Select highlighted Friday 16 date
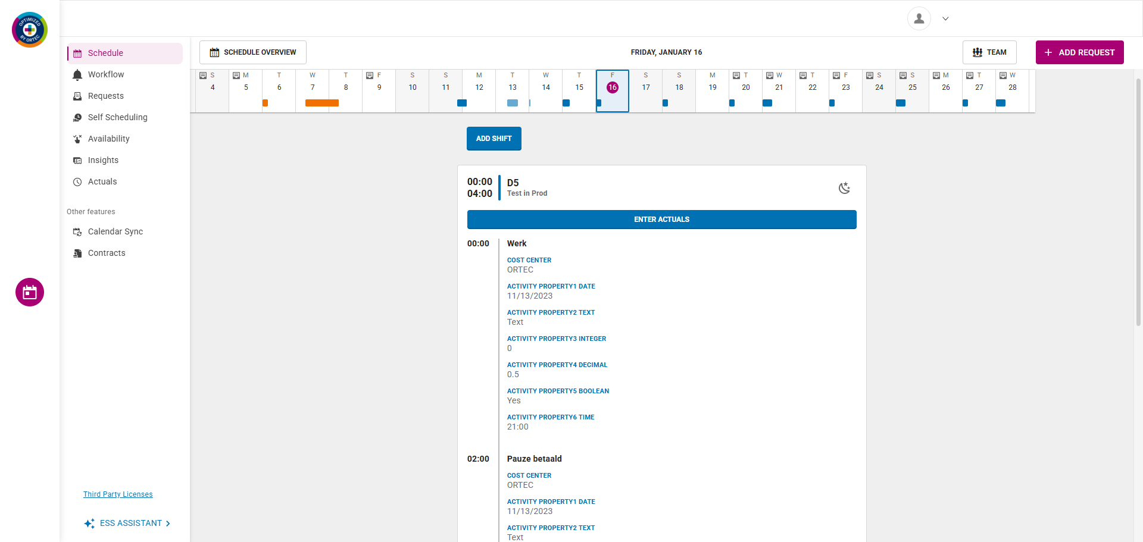Image resolution: width=1143 pixels, height=542 pixels. (x=613, y=91)
